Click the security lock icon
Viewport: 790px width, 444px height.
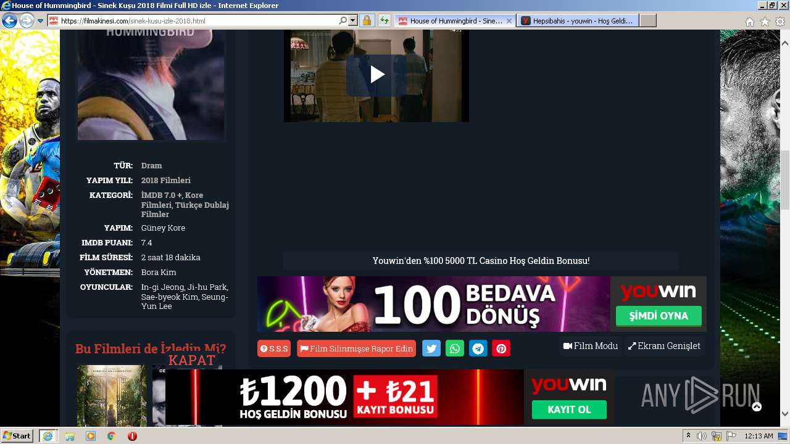pyautogui.click(x=367, y=21)
